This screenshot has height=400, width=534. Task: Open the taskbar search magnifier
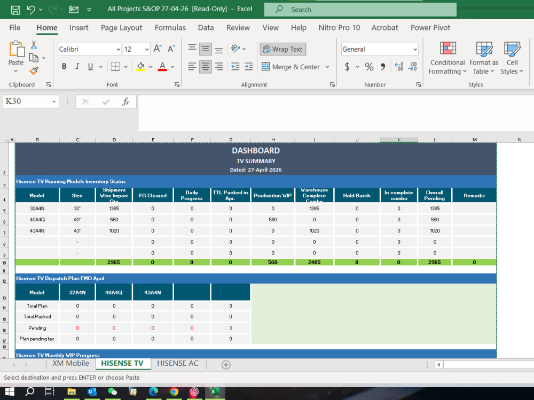[x=30, y=392]
